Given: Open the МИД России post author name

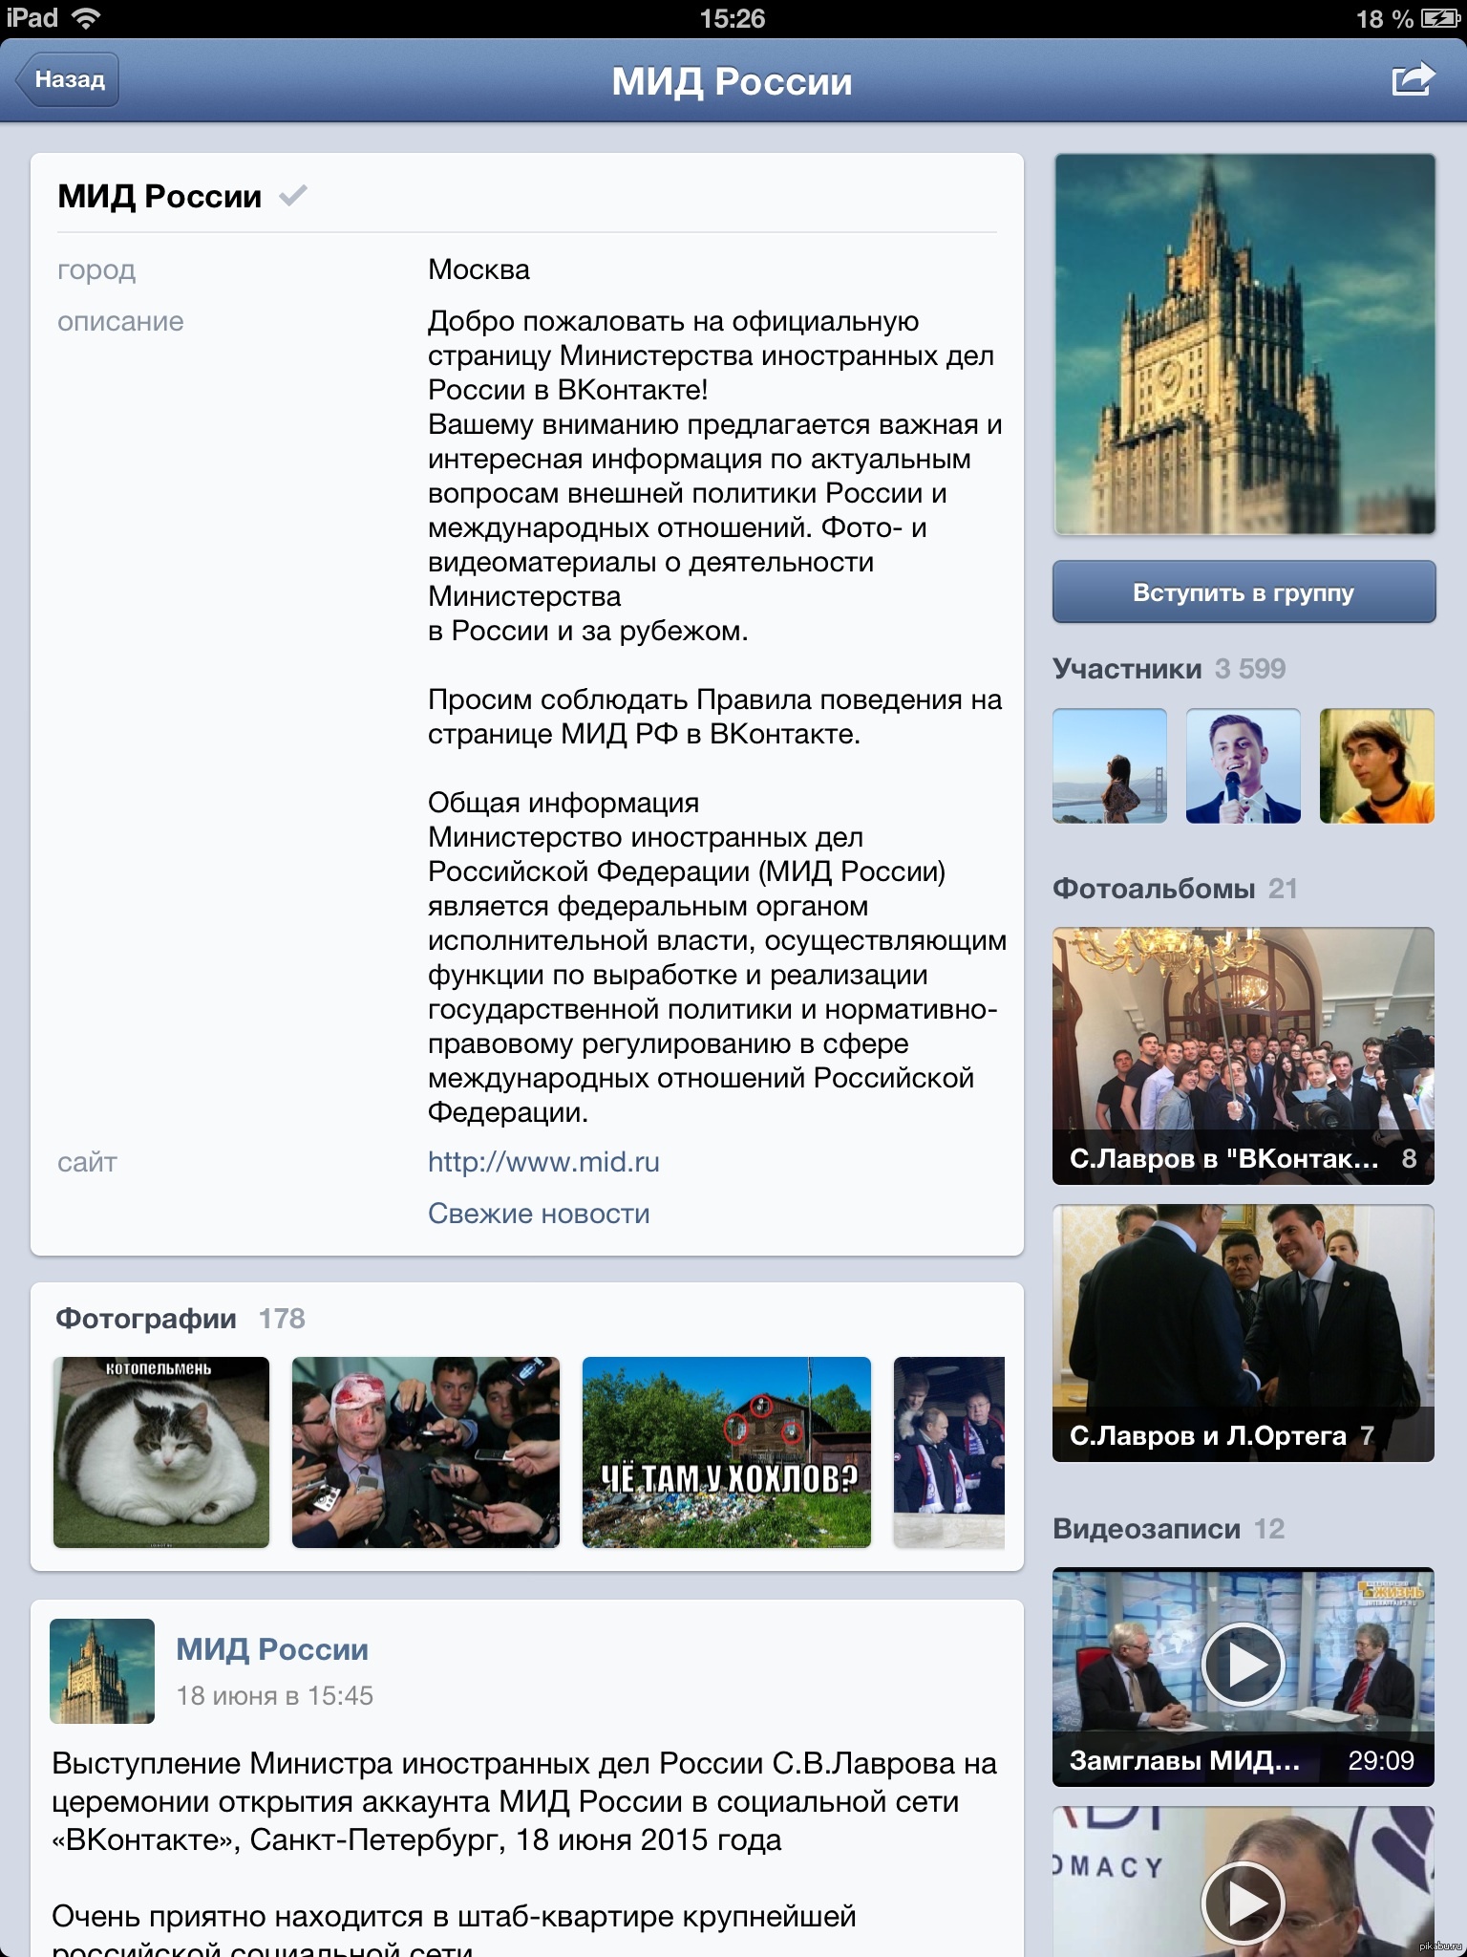Looking at the screenshot, I should point(272,1649).
